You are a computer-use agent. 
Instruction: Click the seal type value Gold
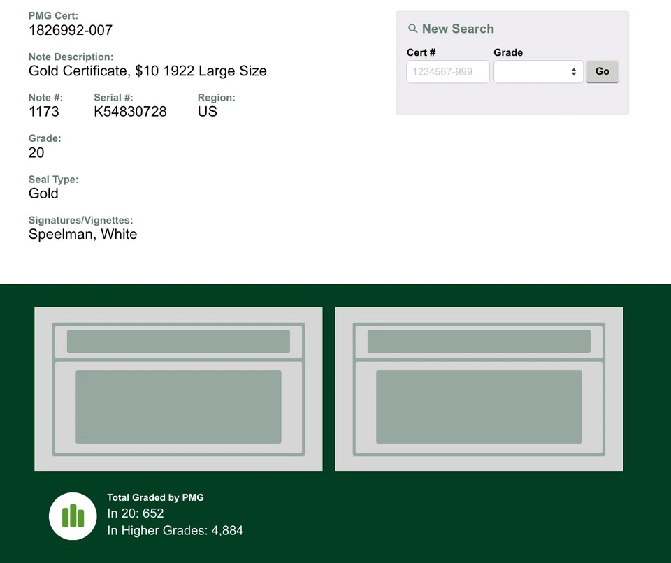click(x=43, y=193)
